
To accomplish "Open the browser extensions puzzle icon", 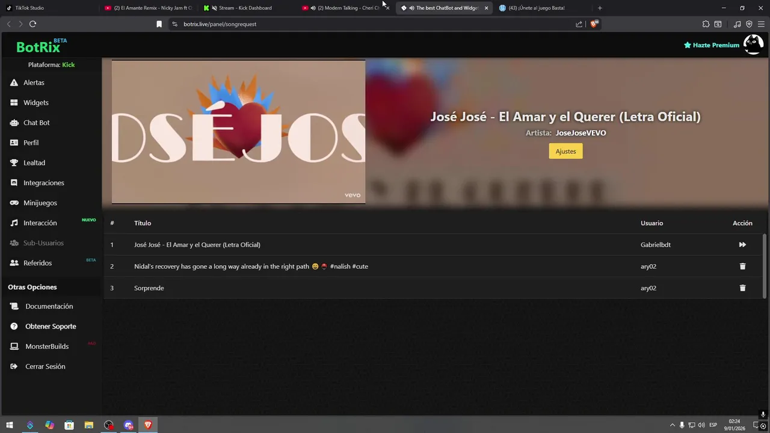I will [x=706, y=24].
